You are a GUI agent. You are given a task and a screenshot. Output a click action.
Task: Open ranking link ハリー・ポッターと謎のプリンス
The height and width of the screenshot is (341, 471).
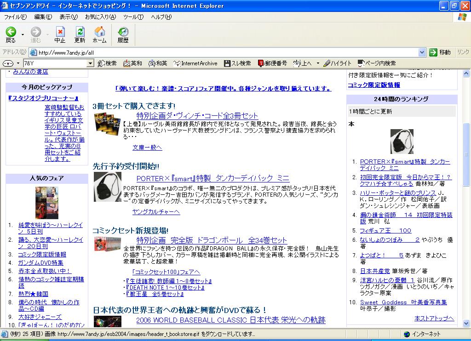(x=398, y=193)
